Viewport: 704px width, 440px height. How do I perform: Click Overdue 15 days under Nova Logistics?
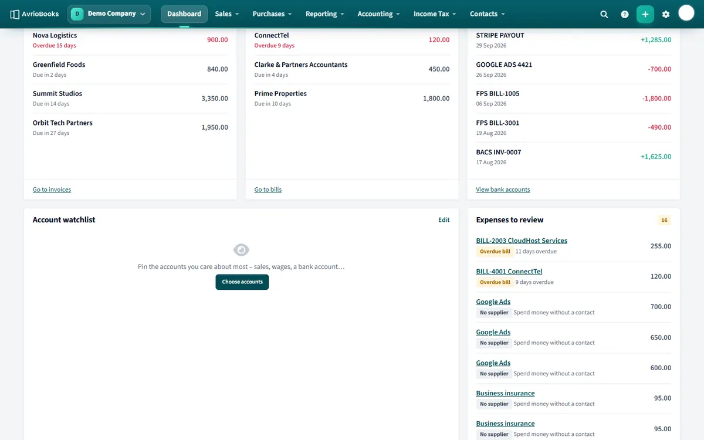(55, 46)
